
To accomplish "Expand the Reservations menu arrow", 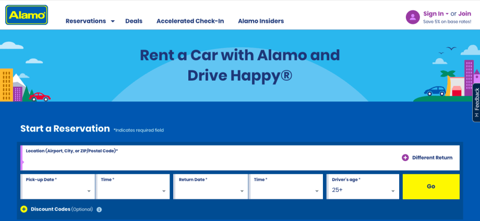I will [113, 21].
